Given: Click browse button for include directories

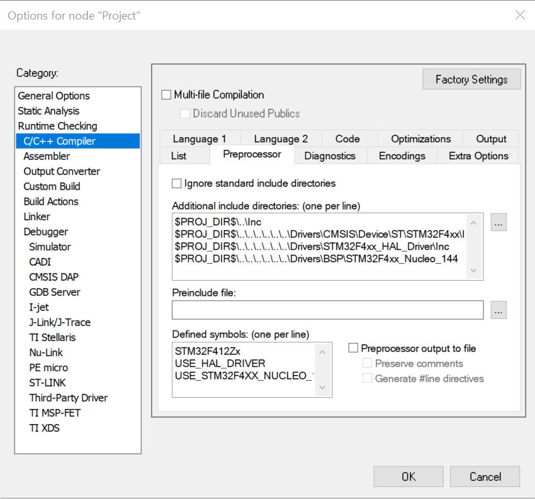Looking at the screenshot, I should point(498,222).
